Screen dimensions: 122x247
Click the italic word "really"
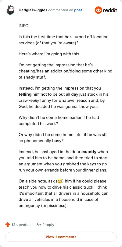point(34,100)
